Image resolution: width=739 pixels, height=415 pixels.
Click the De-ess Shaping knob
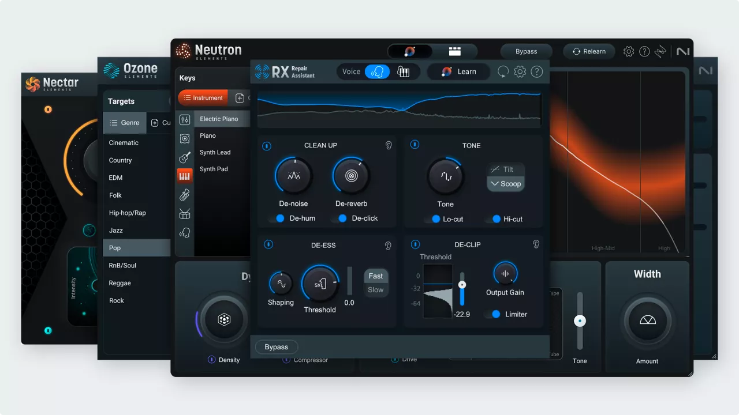pyautogui.click(x=281, y=284)
